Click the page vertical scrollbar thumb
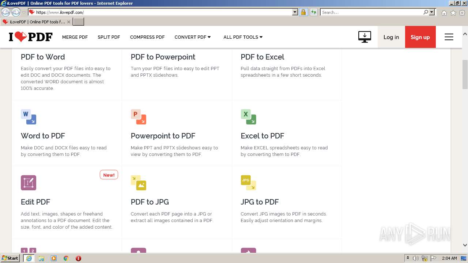The height and width of the screenshot is (263, 468). point(465,74)
